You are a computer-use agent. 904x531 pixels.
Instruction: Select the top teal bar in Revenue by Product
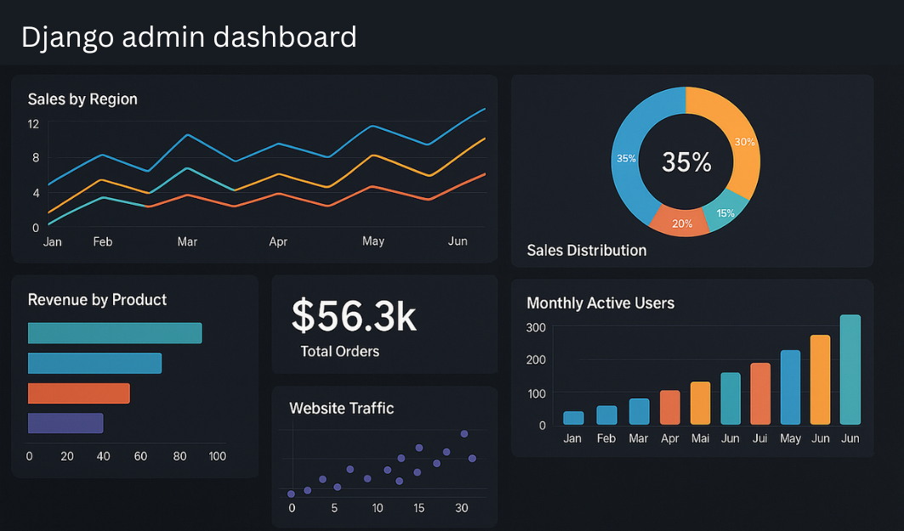(115, 332)
